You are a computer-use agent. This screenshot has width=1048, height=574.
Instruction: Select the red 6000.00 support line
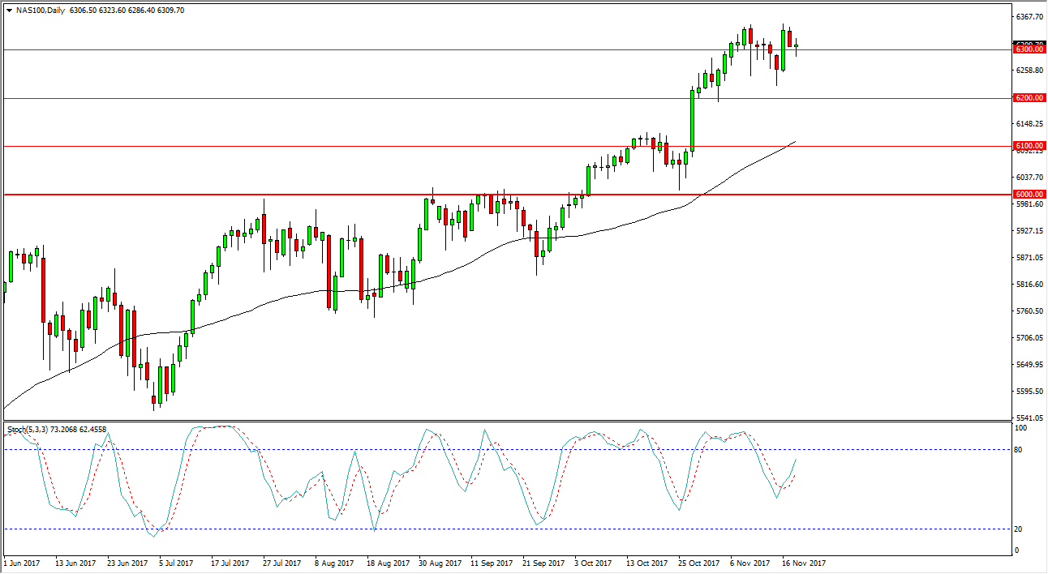324,195
